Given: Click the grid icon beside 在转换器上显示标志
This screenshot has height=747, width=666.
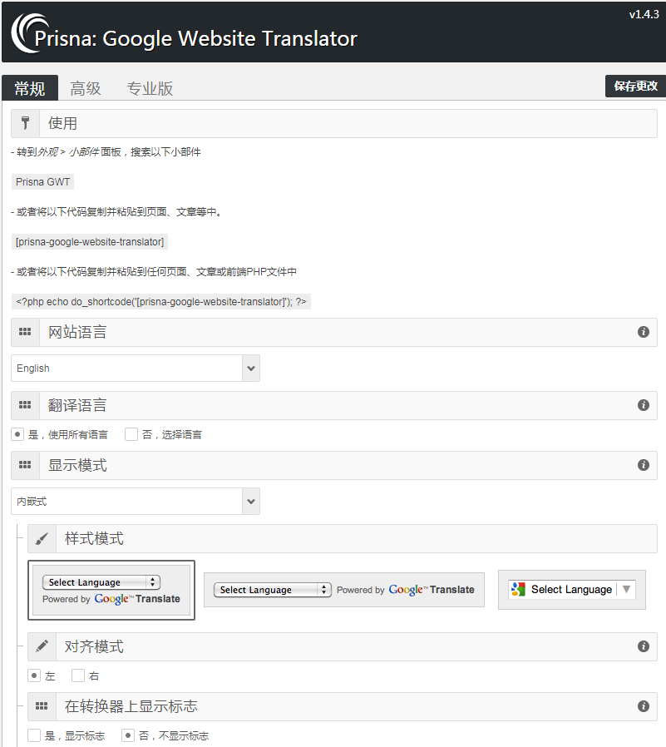Looking at the screenshot, I should [42, 706].
